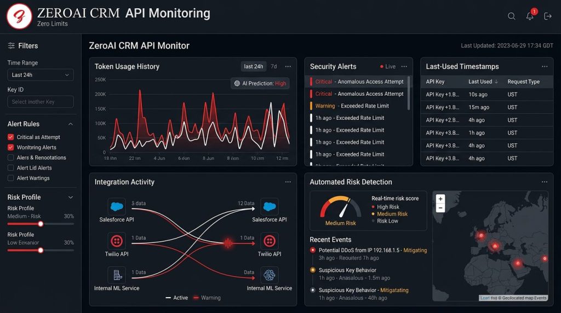Zoom in on the risk map
Viewport: 561px width, 313px height.
click(x=440, y=199)
